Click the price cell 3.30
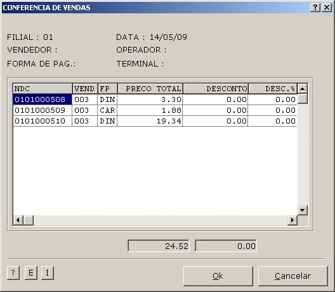The width and height of the screenshot is (335, 292). pos(150,99)
